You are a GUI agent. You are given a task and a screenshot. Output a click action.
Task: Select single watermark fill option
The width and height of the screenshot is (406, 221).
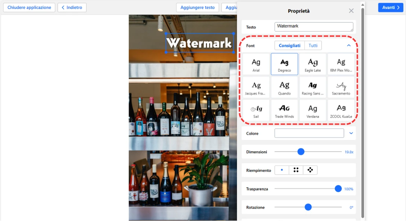[282, 170]
